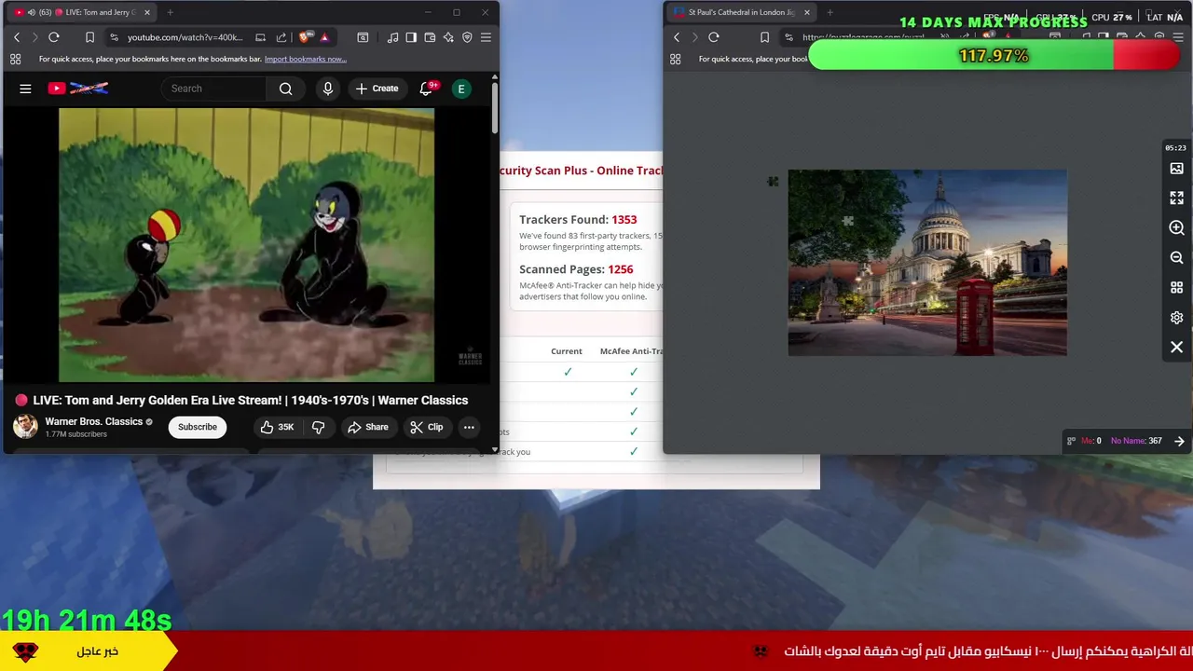Open Brave Shields lion icon in YouTube window
Screen dimensions: 1193x671
pyautogui.click(x=304, y=37)
